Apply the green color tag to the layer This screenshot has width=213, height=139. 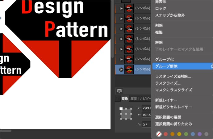pos(186,134)
